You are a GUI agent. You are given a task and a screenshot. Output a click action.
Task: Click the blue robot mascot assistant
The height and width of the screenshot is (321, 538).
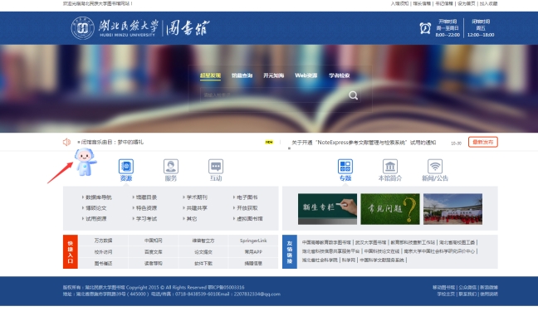coord(85,162)
